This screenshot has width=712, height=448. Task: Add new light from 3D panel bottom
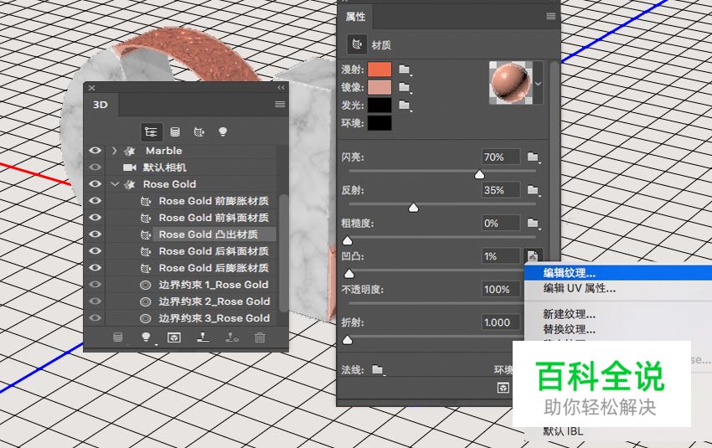click(147, 337)
